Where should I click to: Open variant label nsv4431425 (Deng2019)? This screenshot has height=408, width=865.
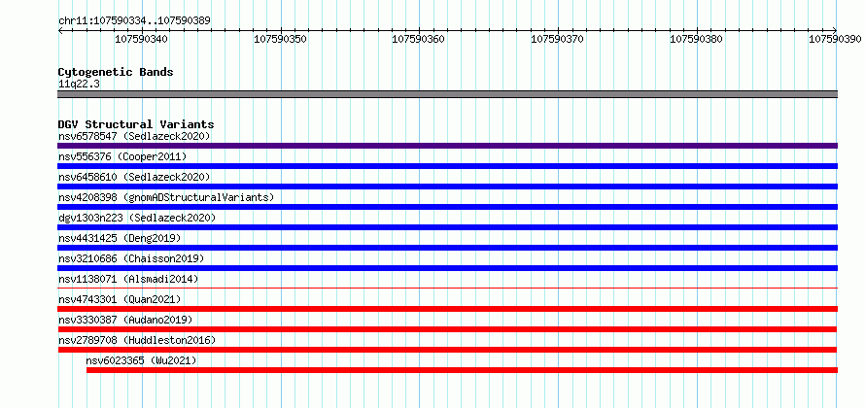coord(120,238)
